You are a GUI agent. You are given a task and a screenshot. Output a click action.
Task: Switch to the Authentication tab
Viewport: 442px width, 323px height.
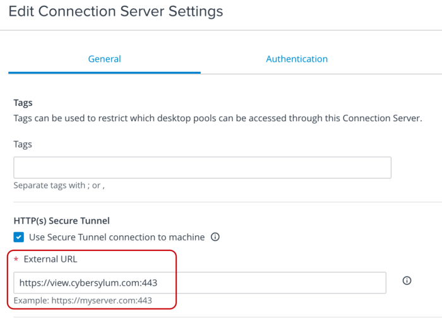[297, 59]
